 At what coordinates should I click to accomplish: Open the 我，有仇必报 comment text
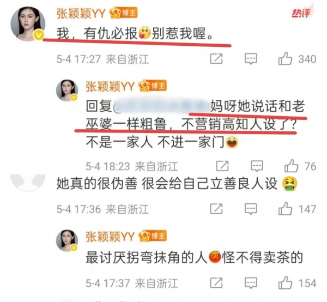pos(135,33)
